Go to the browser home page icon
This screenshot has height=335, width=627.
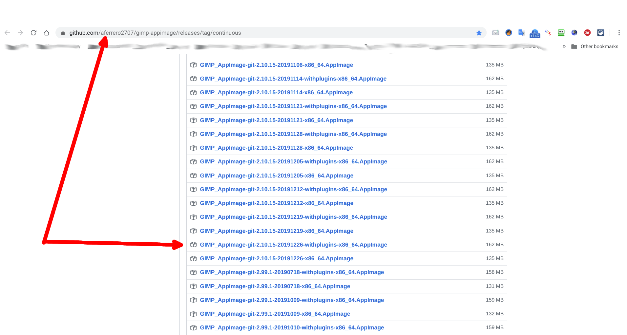point(47,33)
